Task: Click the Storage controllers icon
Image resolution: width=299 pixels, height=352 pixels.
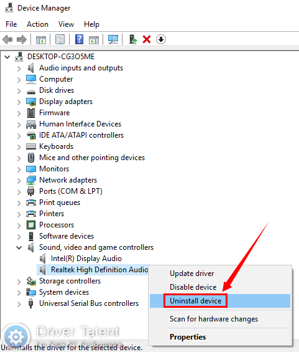Action: pos(31,281)
